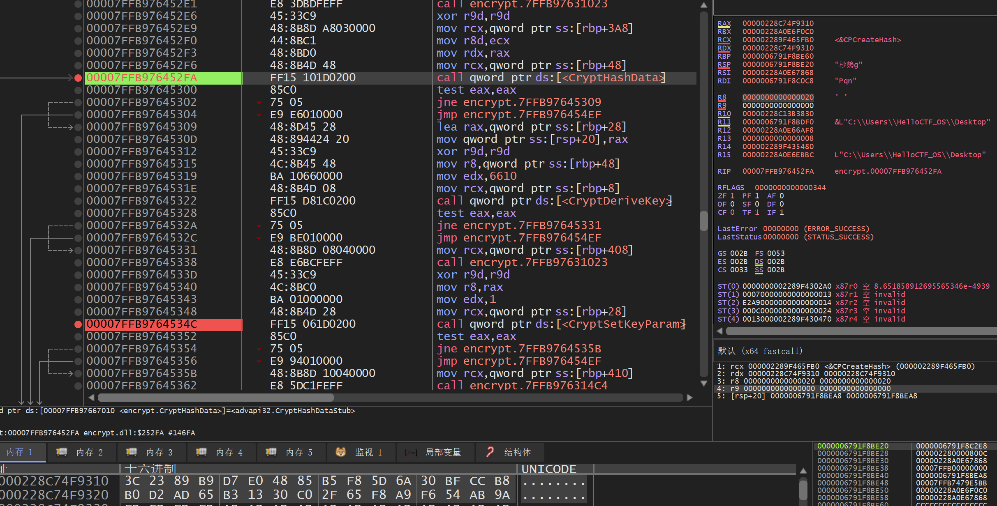Click the 内存 5 tab icon
The height and width of the screenshot is (506, 997).
[271, 452]
